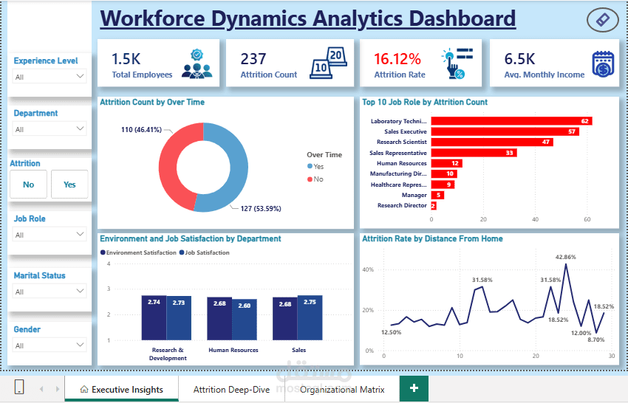
Task: Click the Human Resources 2.60 bar
Action: click(x=245, y=320)
